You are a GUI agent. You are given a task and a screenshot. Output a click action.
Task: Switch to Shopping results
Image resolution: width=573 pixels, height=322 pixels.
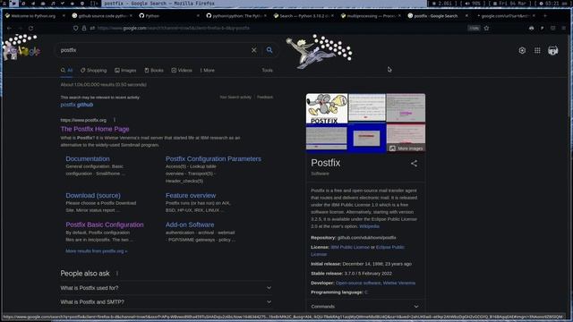tap(93, 70)
